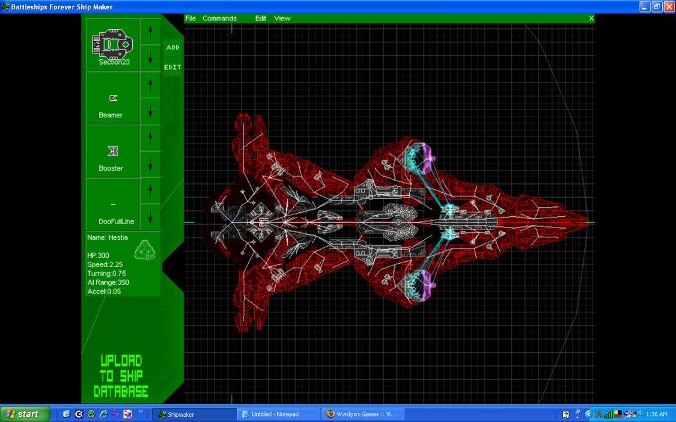Click the down arrow beside Booster
Screen dimensions: 676x422
click(151, 164)
